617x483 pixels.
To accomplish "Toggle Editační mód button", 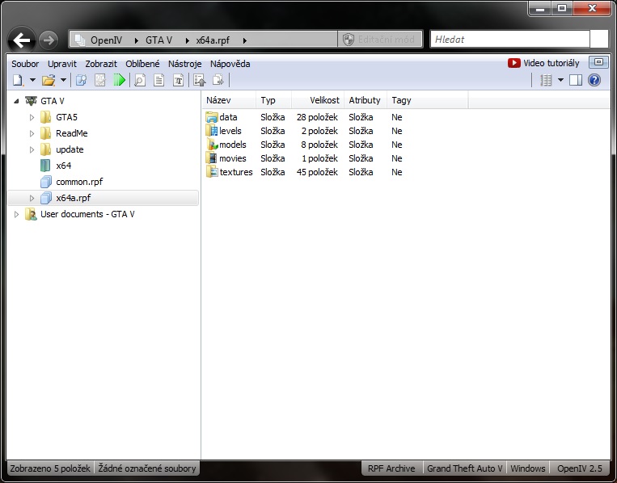I will pyautogui.click(x=380, y=40).
